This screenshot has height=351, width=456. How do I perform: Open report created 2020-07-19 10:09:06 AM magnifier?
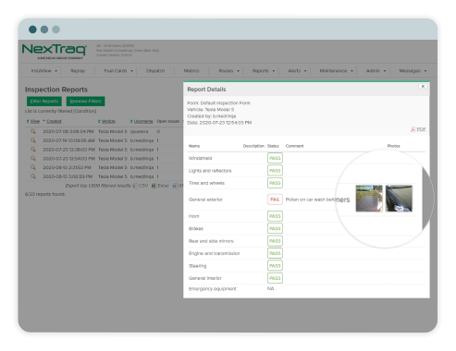coord(33,140)
